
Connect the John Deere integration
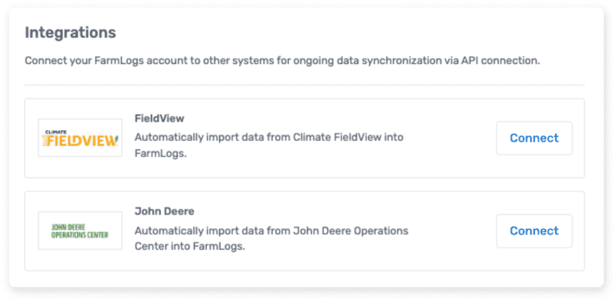coord(534,231)
